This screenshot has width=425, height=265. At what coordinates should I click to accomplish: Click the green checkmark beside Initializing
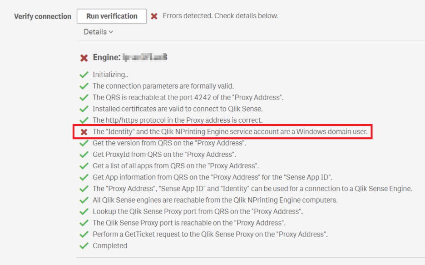tap(84, 74)
